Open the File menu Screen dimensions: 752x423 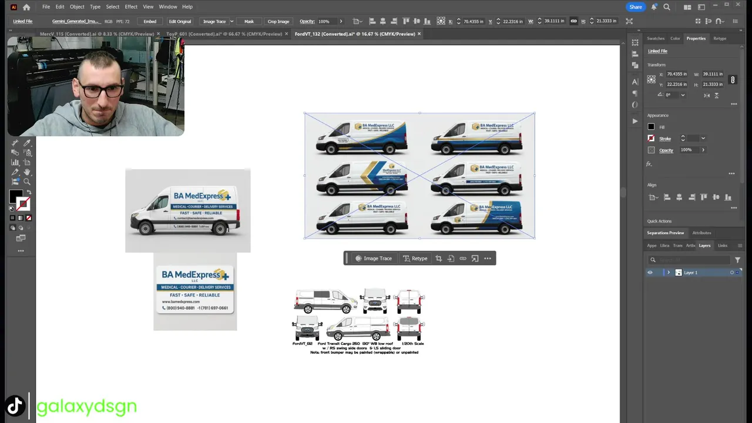46,6
